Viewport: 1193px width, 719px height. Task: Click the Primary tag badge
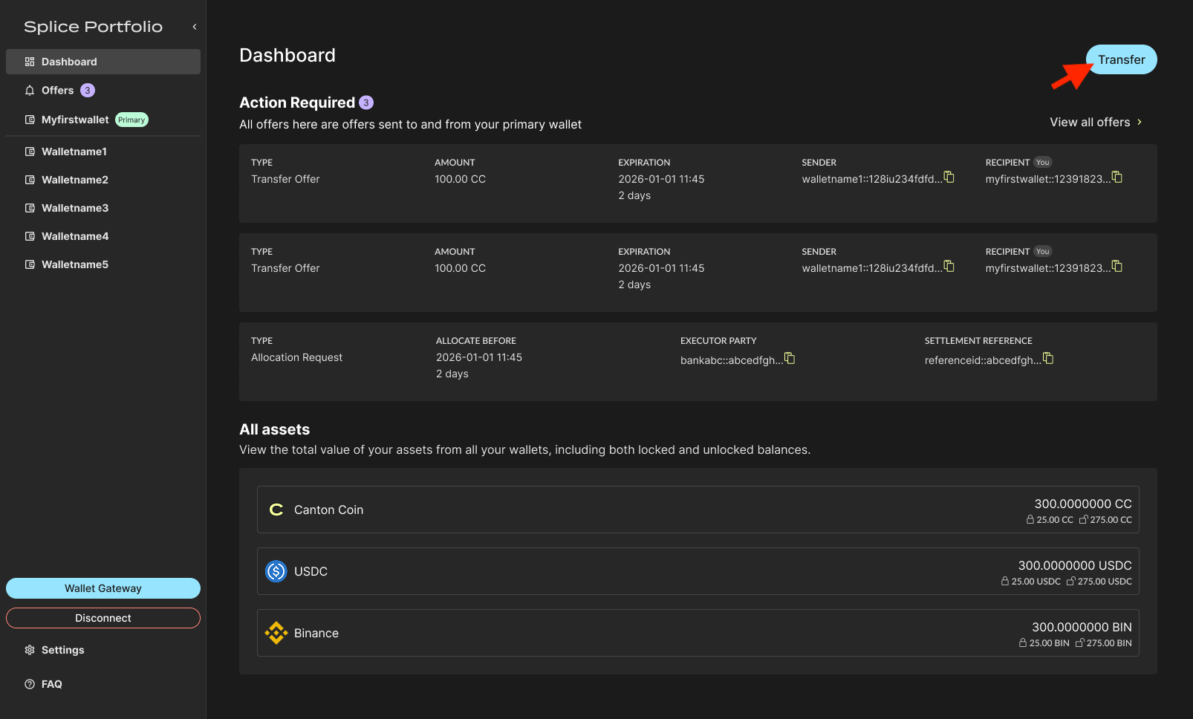click(x=131, y=120)
